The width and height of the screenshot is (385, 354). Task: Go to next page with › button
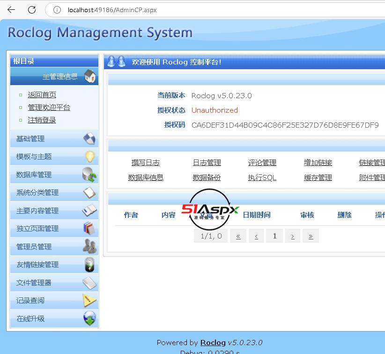tap(293, 236)
